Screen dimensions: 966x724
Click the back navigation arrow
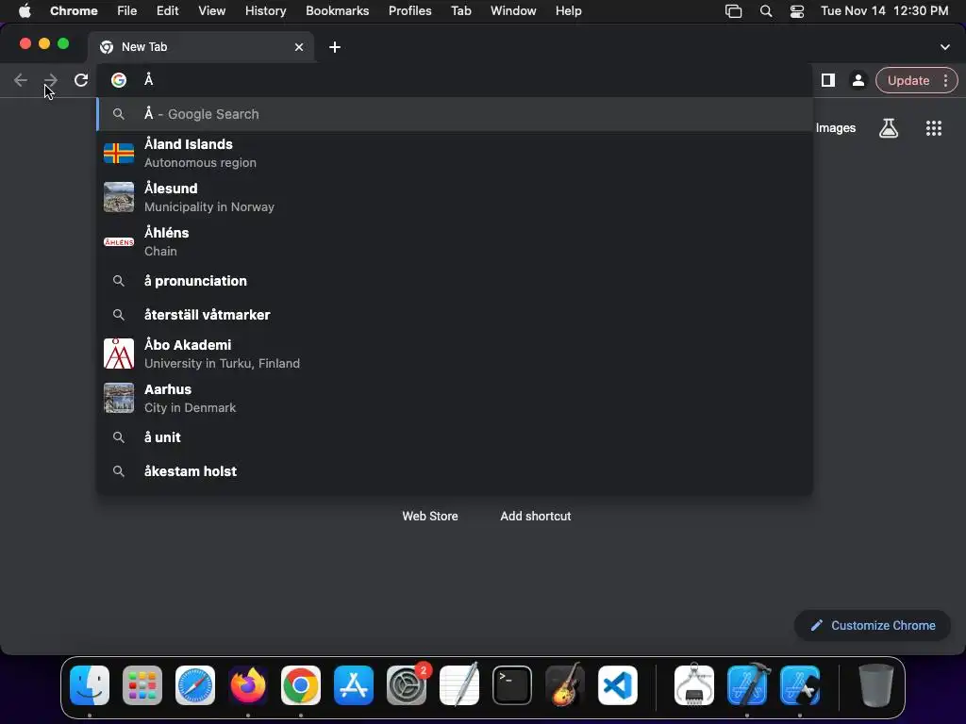21,80
